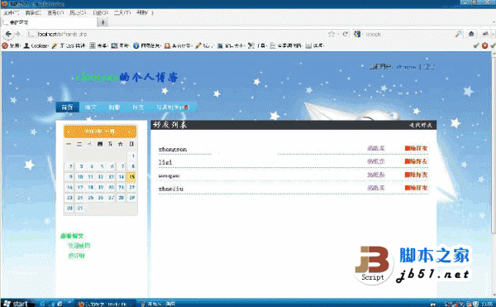Open friend lisi's profile link
496x307 pixels.
[x=165, y=162]
